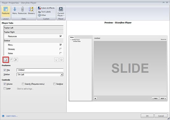The height and width of the screenshot is (120, 170).
Task: Click the preview volume speaker icon
Action: pyautogui.click(x=95, y=98)
